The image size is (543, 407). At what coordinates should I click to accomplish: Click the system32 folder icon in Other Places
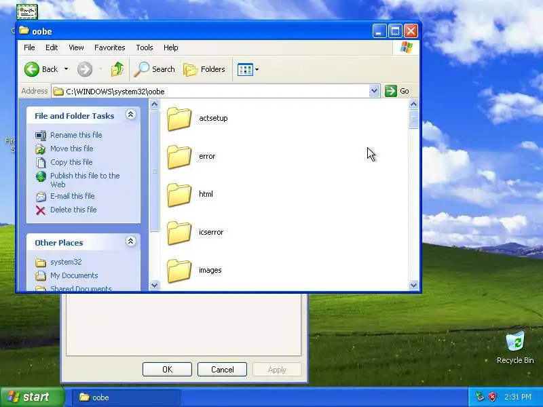coord(41,263)
